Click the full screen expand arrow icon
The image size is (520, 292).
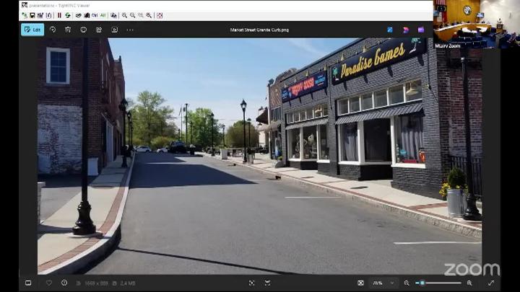[491, 283]
